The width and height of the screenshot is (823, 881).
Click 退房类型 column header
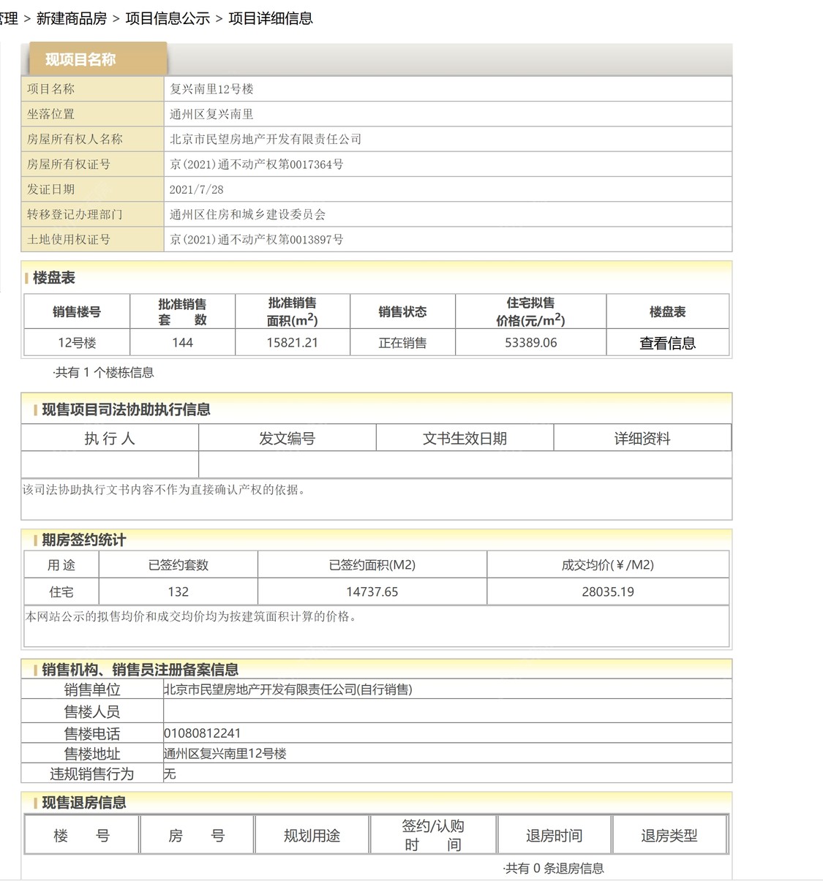[669, 835]
